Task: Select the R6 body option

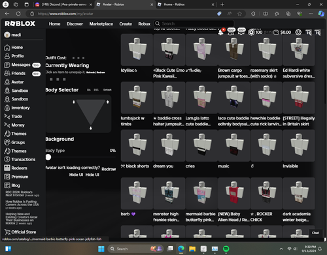Action: tap(89, 90)
